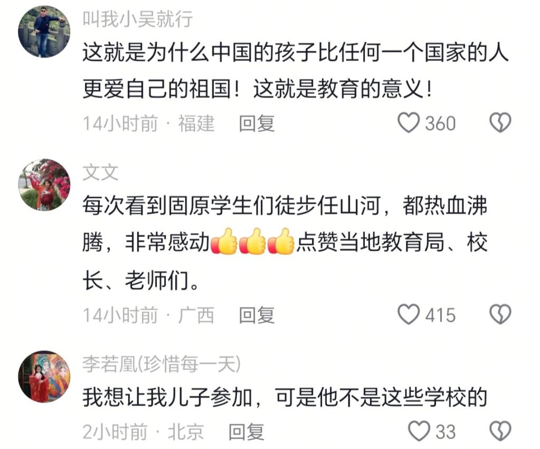Open username 李若凰(珍惜每一天)
Screen dimensions: 540x449
point(161,364)
